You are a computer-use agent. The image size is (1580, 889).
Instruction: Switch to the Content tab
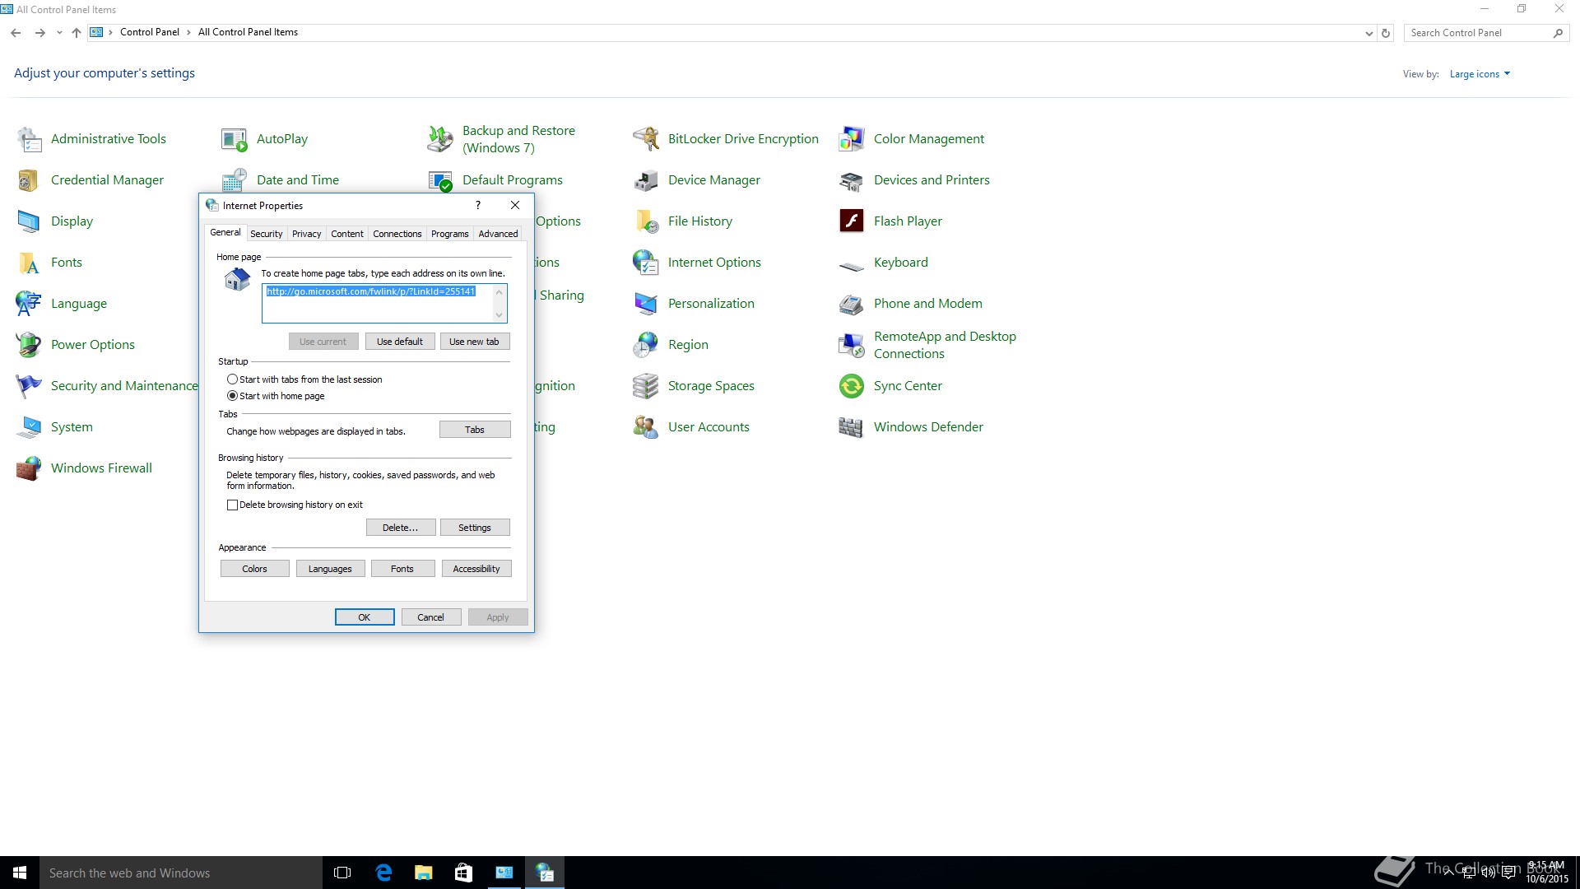pyautogui.click(x=347, y=234)
